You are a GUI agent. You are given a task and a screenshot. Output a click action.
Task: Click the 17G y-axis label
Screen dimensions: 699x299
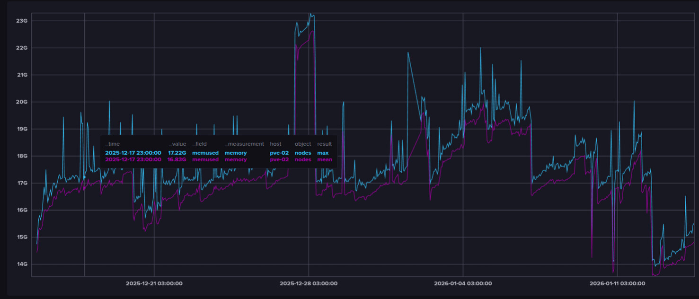(22, 183)
